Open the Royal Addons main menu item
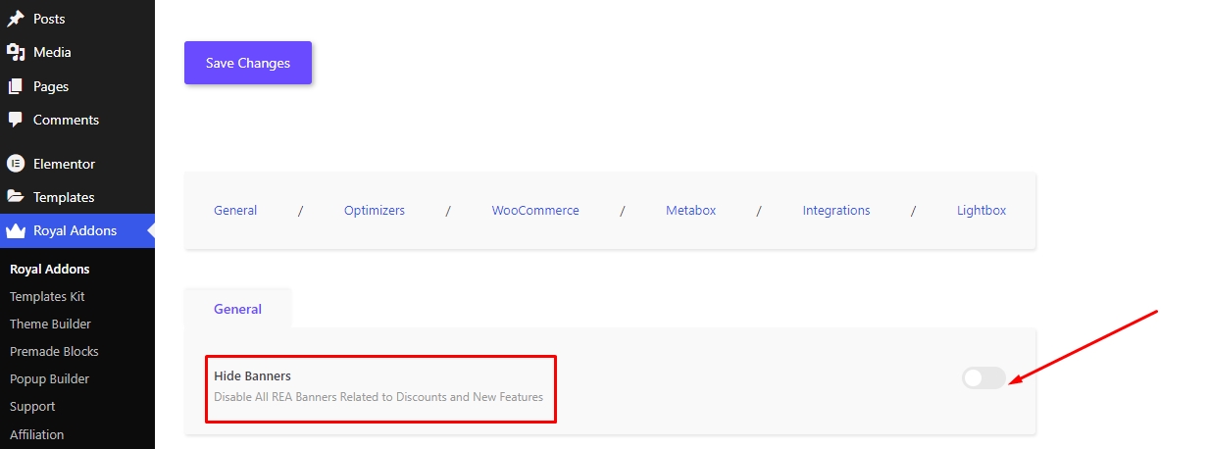Image resolution: width=1210 pixels, height=449 pixels. 77,231
